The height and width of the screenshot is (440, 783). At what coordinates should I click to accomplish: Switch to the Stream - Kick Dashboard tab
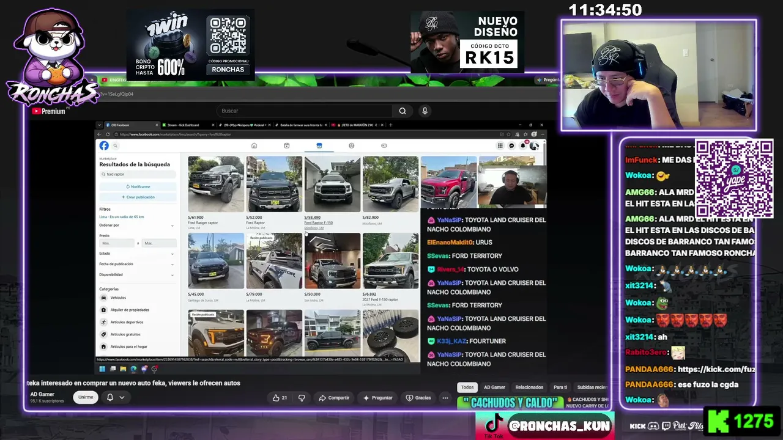point(187,125)
